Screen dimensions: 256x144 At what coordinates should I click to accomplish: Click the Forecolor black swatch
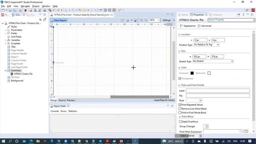192,73
